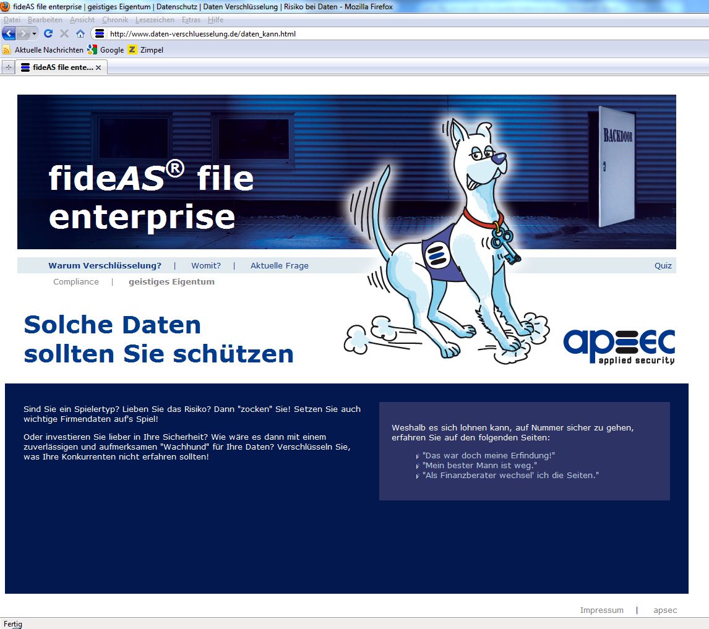The image size is (709, 629).
Task: Click the fideAS file enterprise banner title
Action: (152, 196)
